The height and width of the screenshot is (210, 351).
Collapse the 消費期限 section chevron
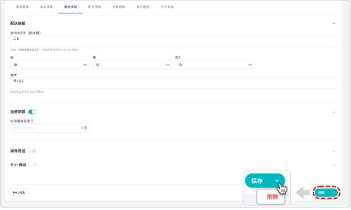[334, 112]
